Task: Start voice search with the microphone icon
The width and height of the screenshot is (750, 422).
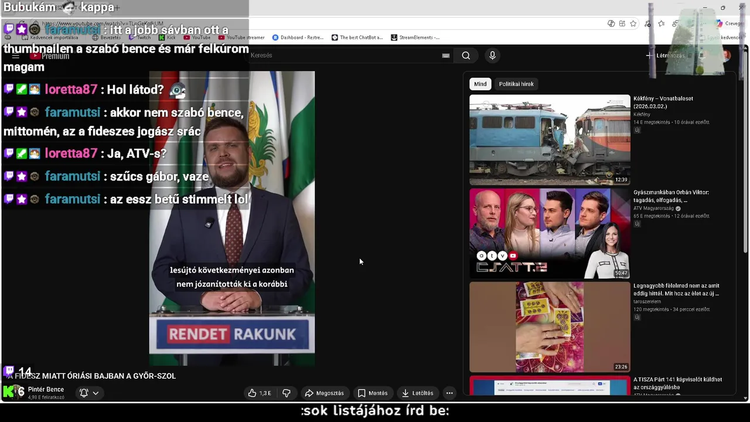Action: pyautogui.click(x=492, y=55)
